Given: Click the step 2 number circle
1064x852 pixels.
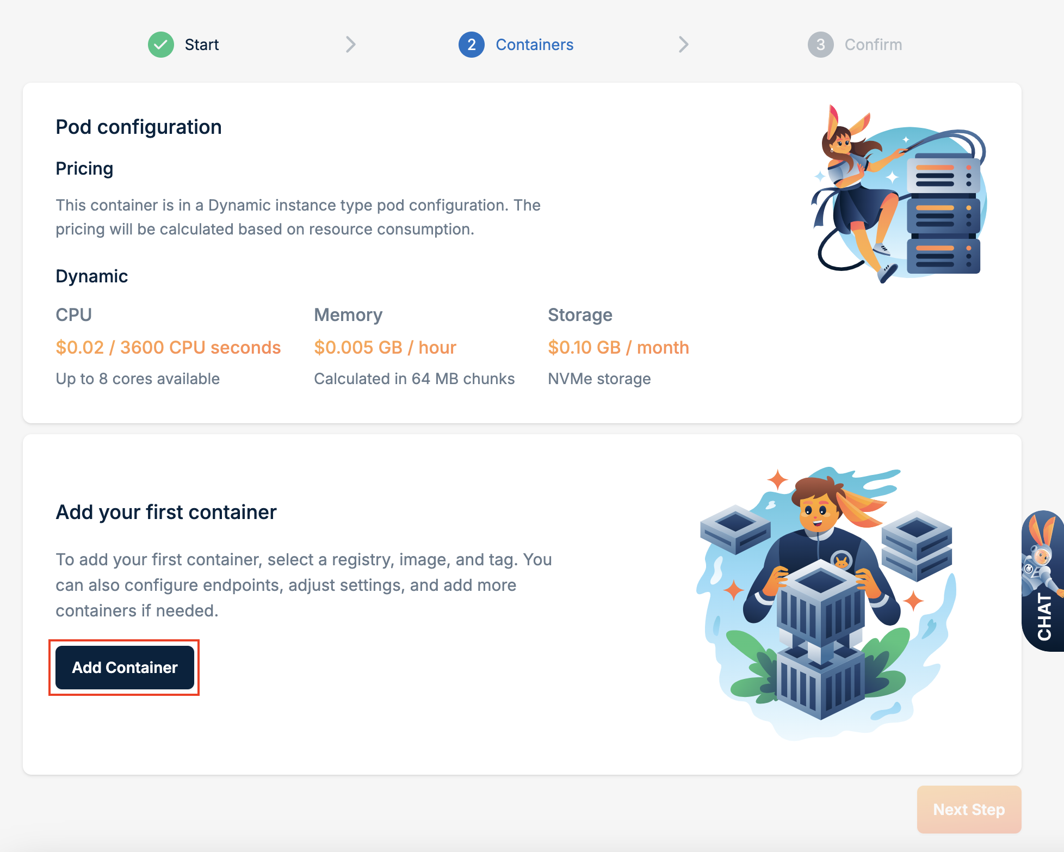Looking at the screenshot, I should point(471,45).
